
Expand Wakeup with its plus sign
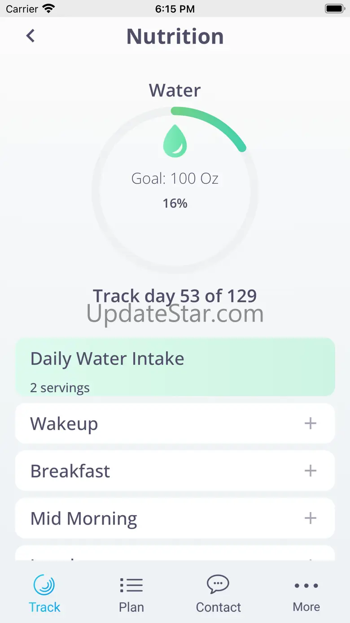click(311, 423)
